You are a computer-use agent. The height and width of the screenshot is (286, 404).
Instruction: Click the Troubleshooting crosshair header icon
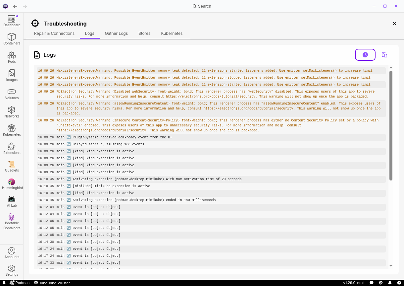coord(35,23)
